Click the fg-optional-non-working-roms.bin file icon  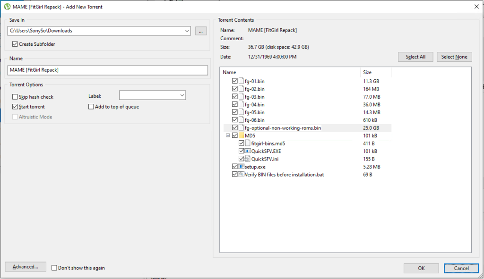click(x=241, y=127)
